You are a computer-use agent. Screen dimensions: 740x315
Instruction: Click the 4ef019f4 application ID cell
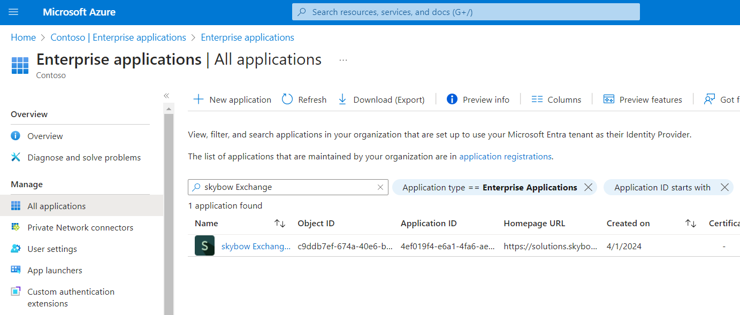coord(448,247)
